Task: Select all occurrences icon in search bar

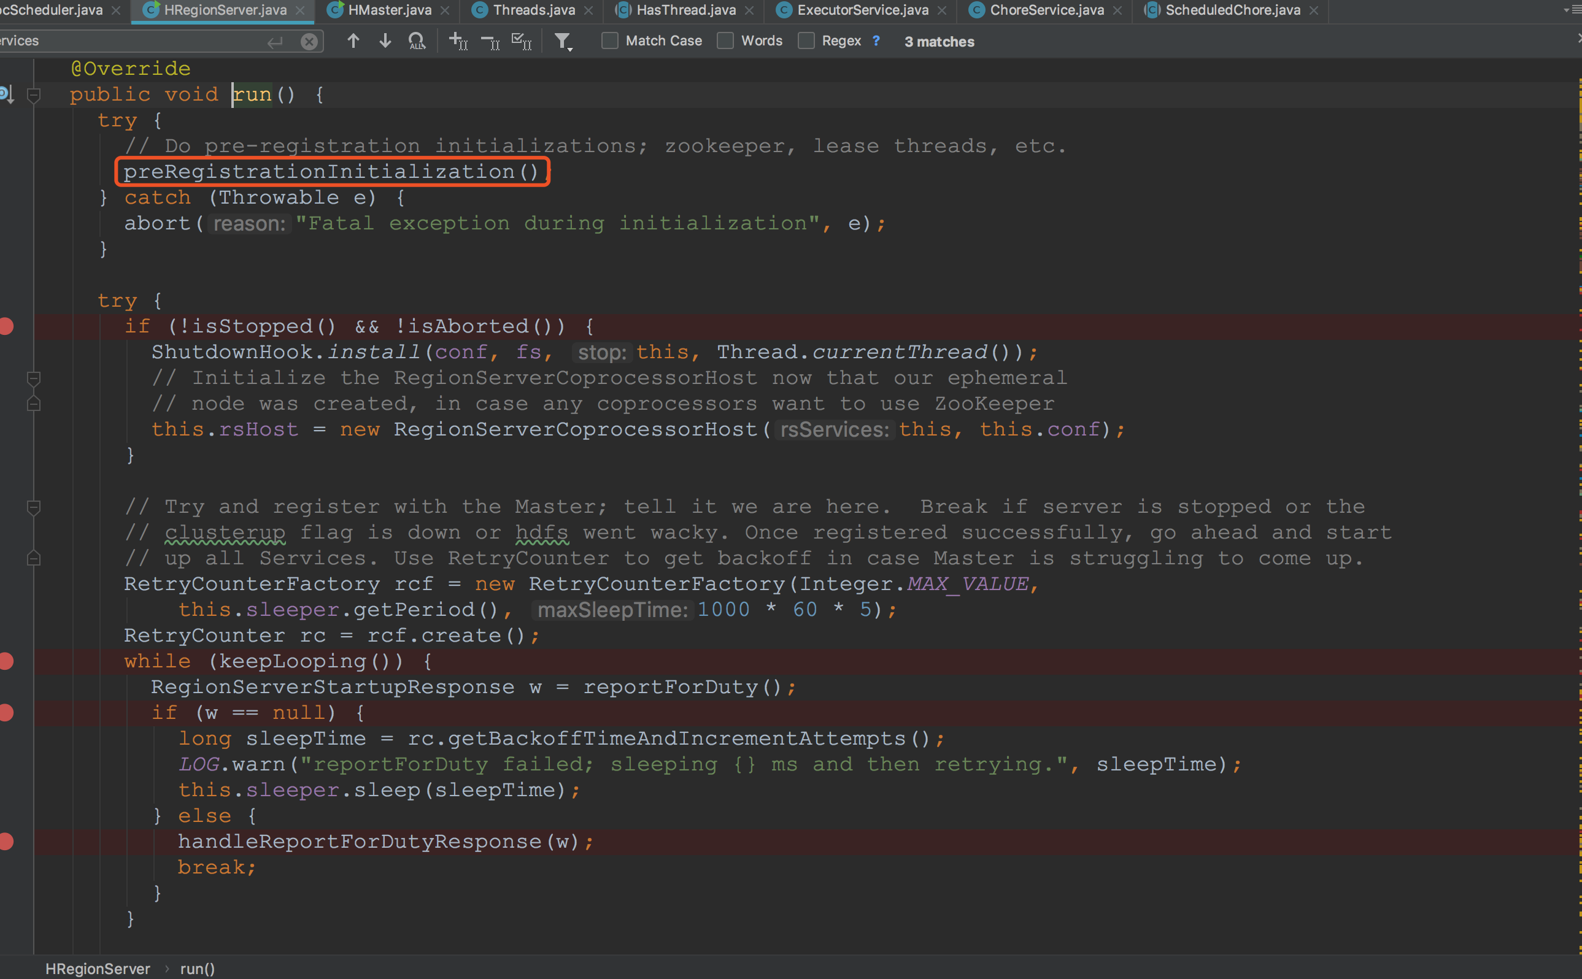Action: pyautogui.click(x=521, y=42)
